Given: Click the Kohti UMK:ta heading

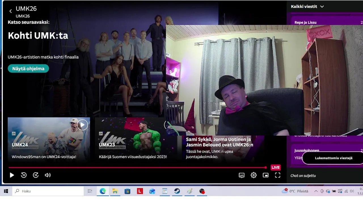Looking at the screenshot, I should coord(38,35).
